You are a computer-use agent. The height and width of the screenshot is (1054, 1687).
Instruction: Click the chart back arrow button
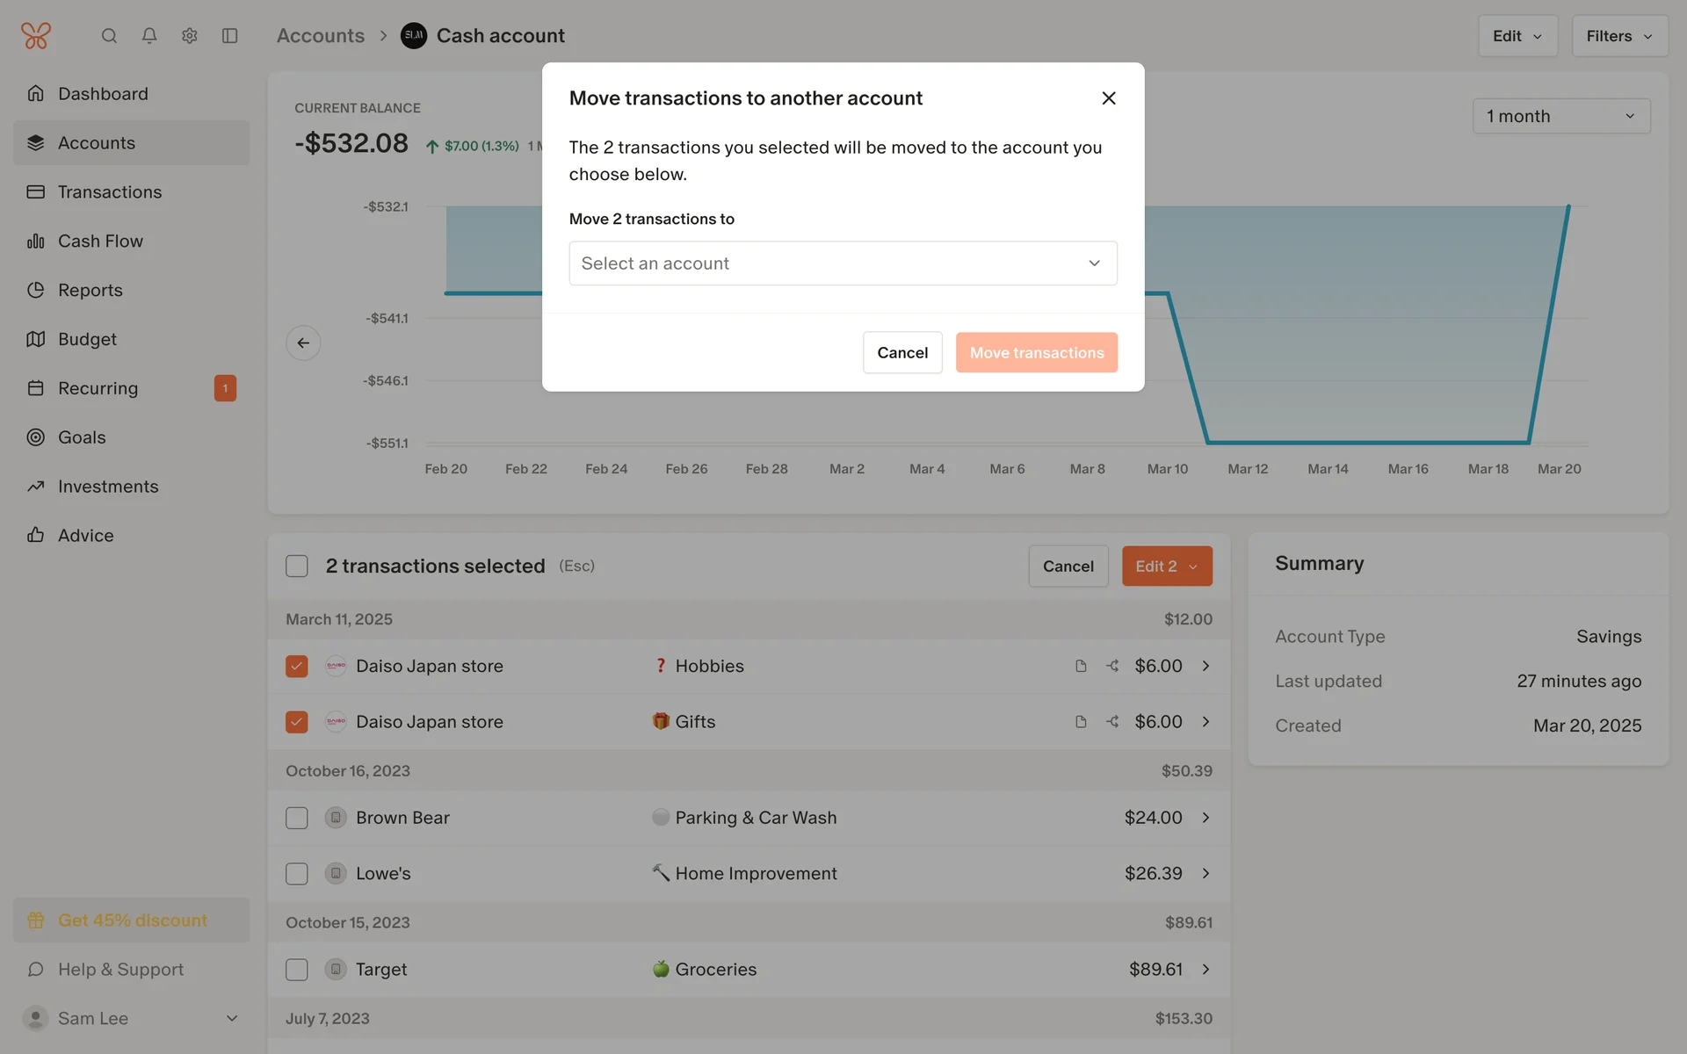coord(303,343)
